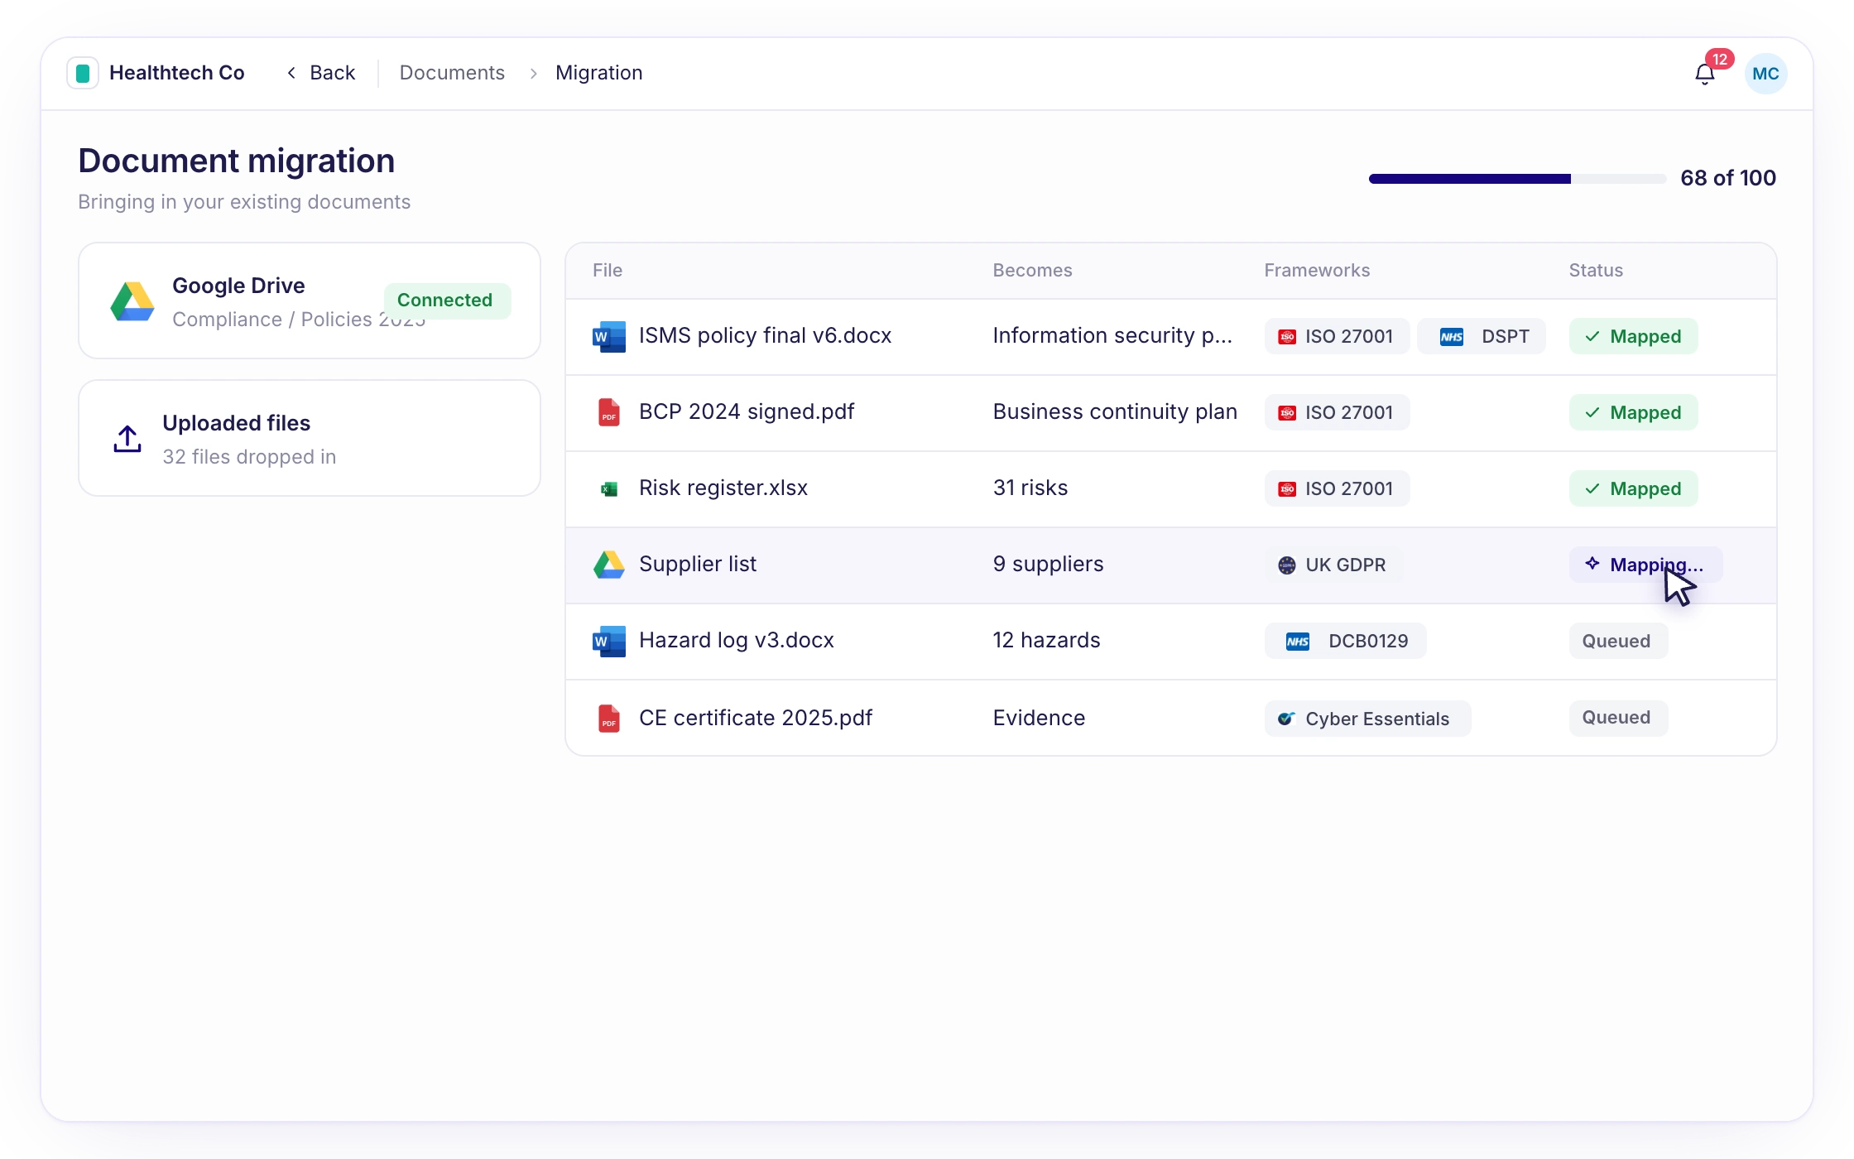
Task: Click the Healthtech Co green logo
Action: point(83,73)
